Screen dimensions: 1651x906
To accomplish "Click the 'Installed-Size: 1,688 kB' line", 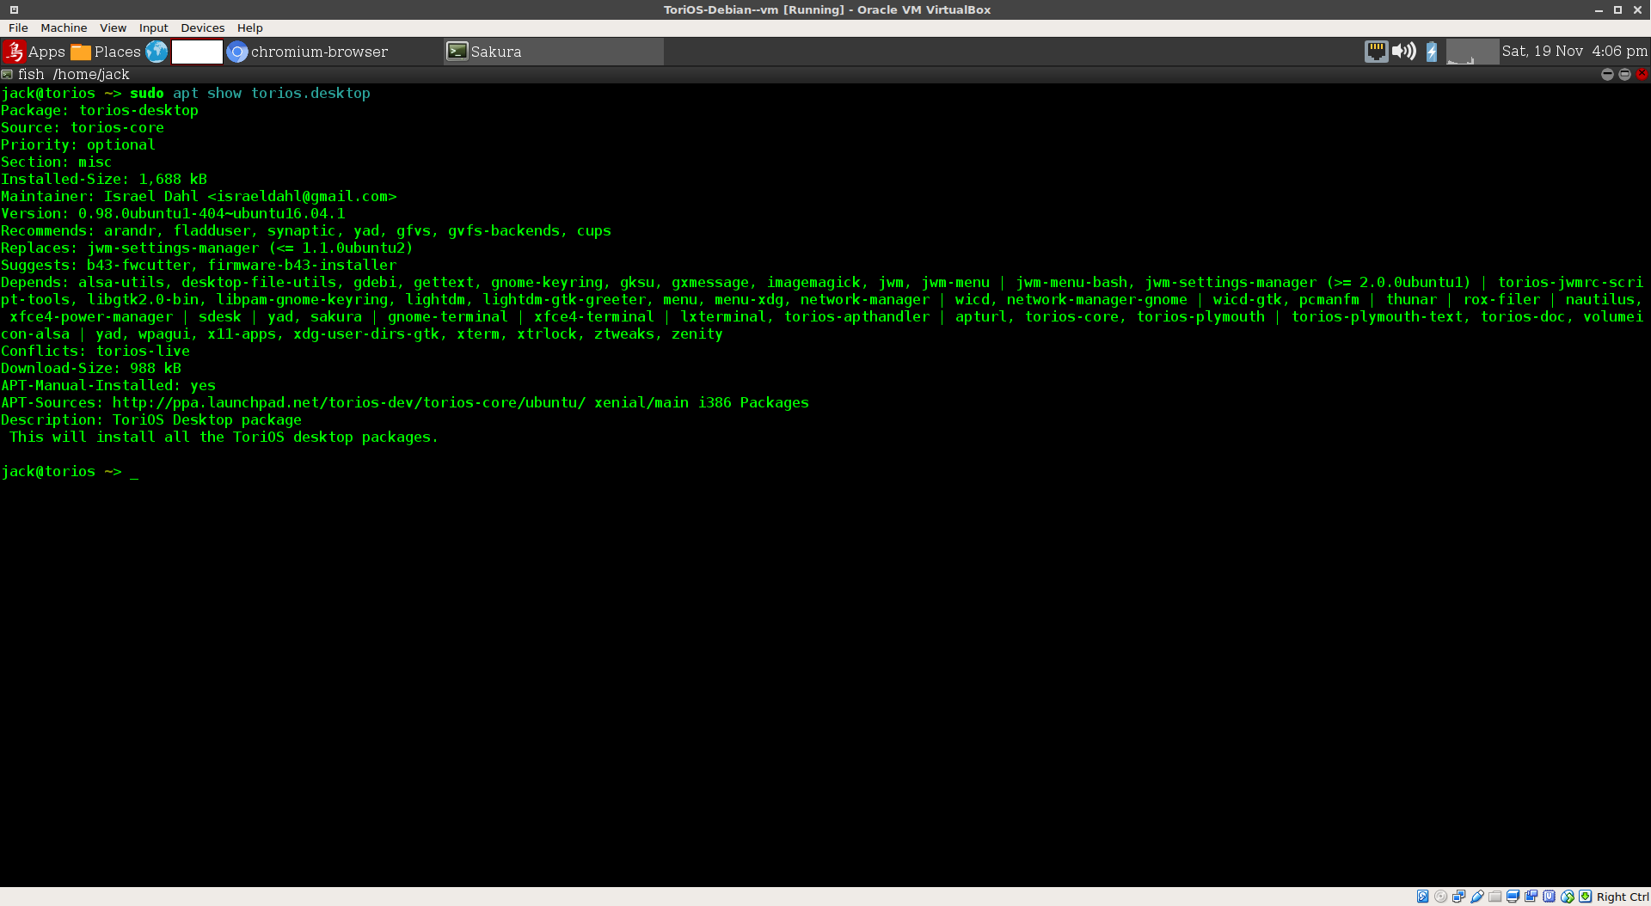I will point(104,179).
